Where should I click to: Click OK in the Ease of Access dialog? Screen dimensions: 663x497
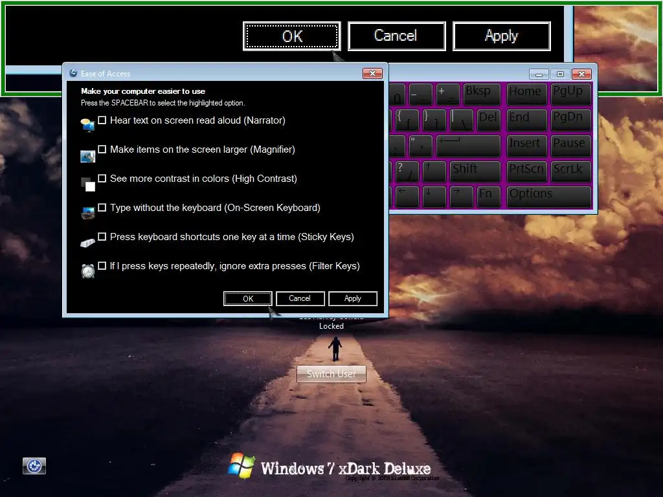click(x=248, y=298)
